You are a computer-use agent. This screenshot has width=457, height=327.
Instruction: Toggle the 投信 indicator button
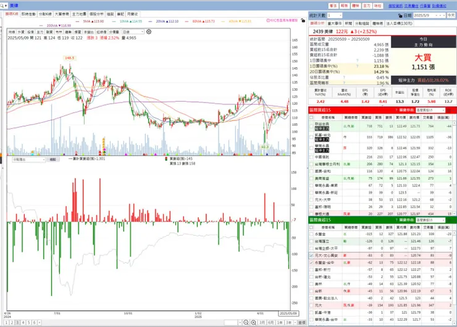click(30, 31)
